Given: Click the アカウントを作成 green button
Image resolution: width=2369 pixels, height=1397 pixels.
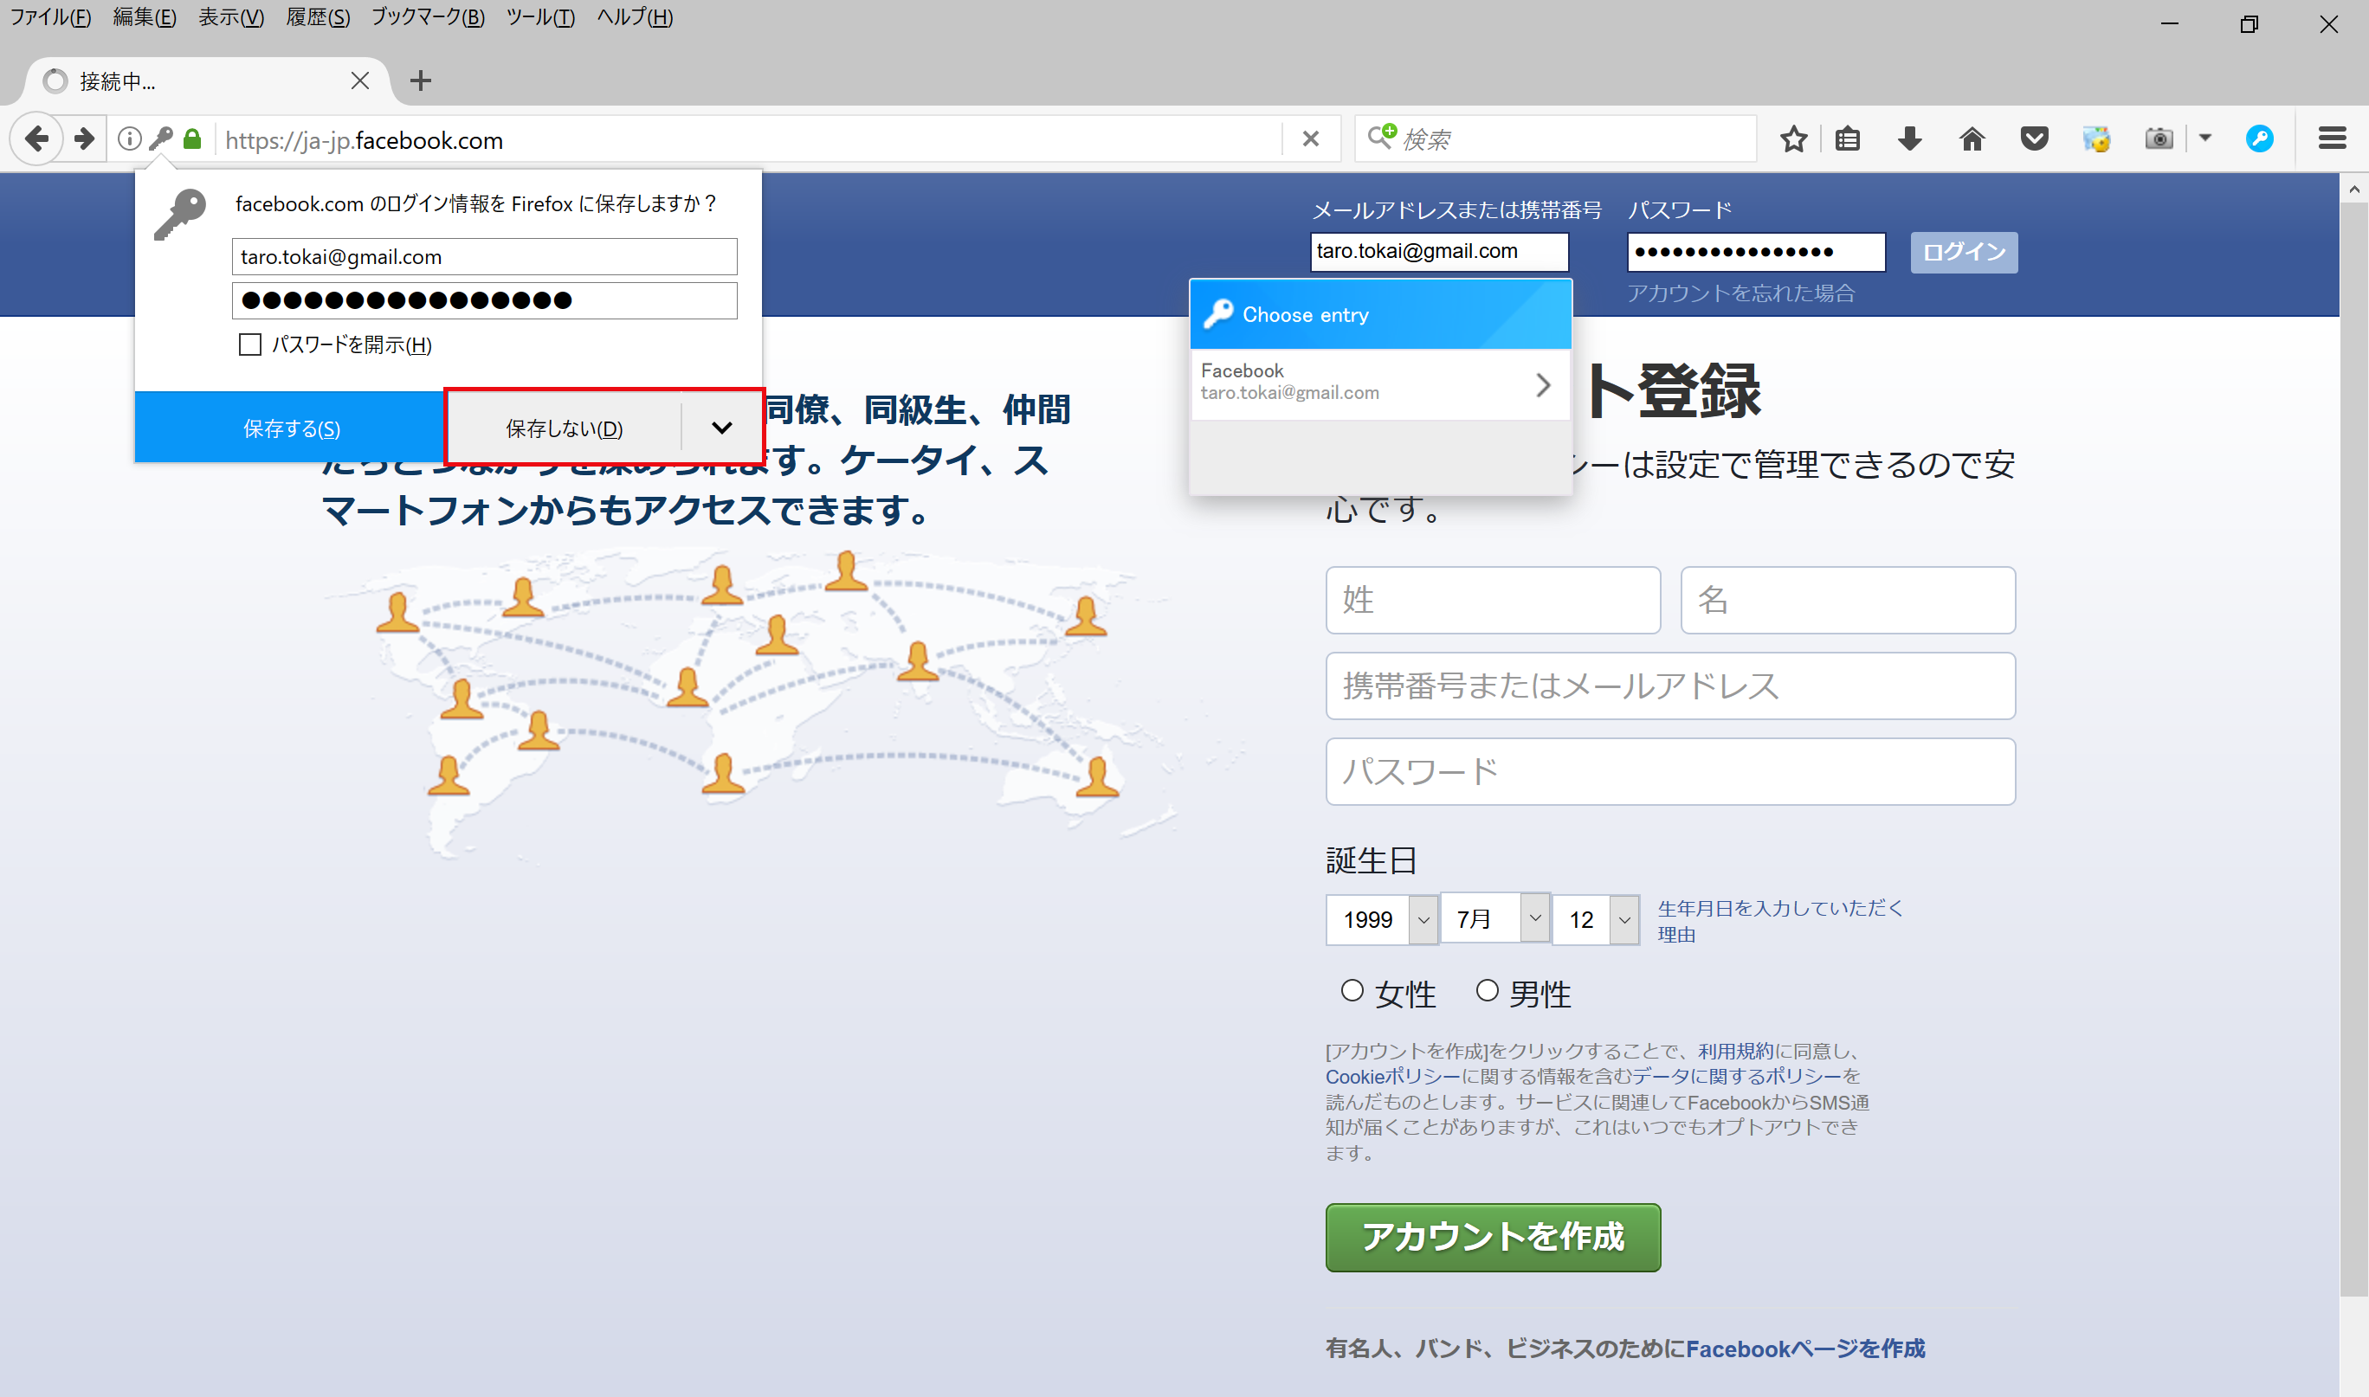Looking at the screenshot, I should pos(1493,1237).
